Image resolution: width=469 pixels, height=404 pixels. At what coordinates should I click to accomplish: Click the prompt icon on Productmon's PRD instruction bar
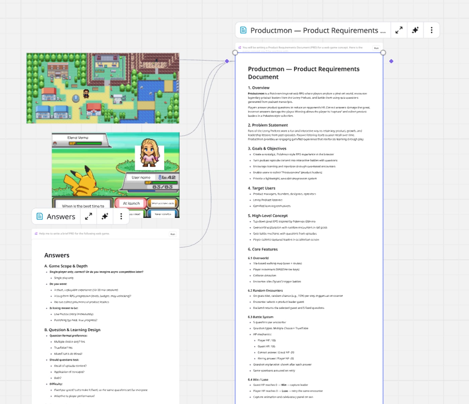240,47
